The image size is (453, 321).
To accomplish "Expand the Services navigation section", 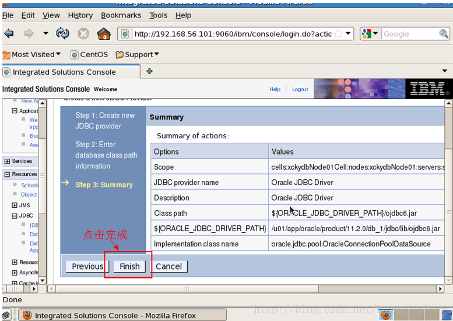I will tap(7, 161).
